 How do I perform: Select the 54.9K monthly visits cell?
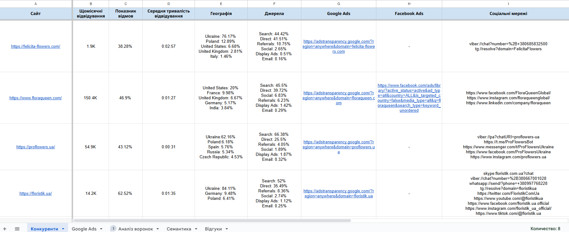pos(91,147)
